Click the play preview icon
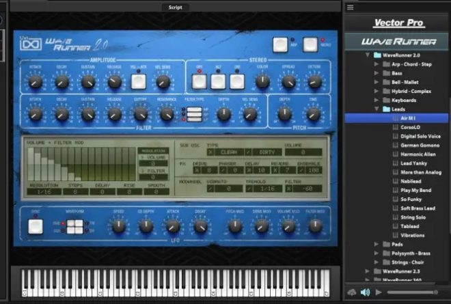 click(x=379, y=292)
